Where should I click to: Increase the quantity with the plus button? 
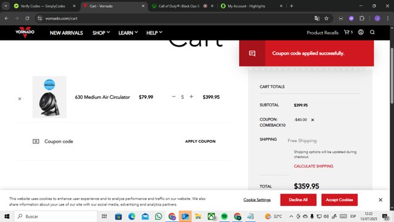pos(192,97)
